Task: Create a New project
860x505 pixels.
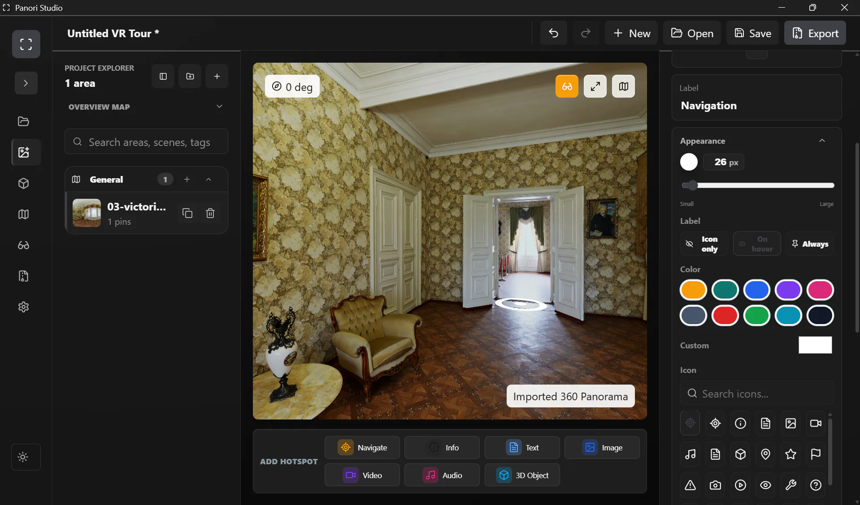Action: pyautogui.click(x=631, y=33)
